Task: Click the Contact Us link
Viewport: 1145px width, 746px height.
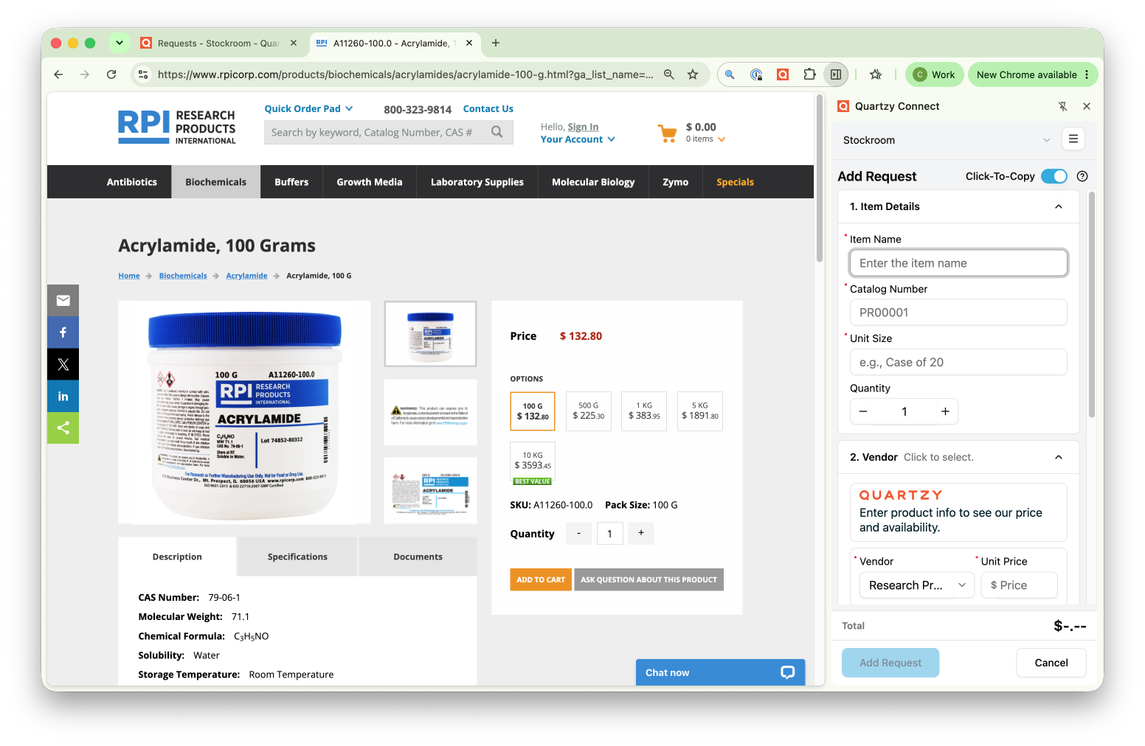Action: pos(488,108)
